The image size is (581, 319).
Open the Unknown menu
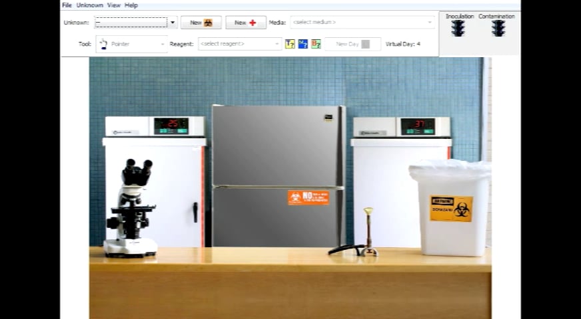pos(90,5)
